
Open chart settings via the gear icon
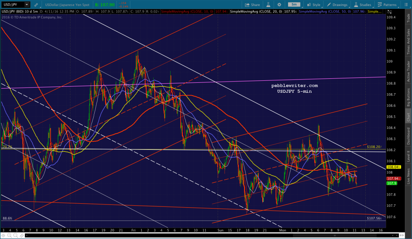[x=279, y=4]
